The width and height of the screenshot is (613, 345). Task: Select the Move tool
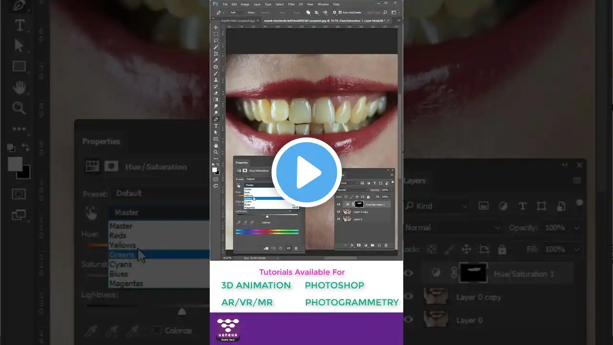coord(216,28)
